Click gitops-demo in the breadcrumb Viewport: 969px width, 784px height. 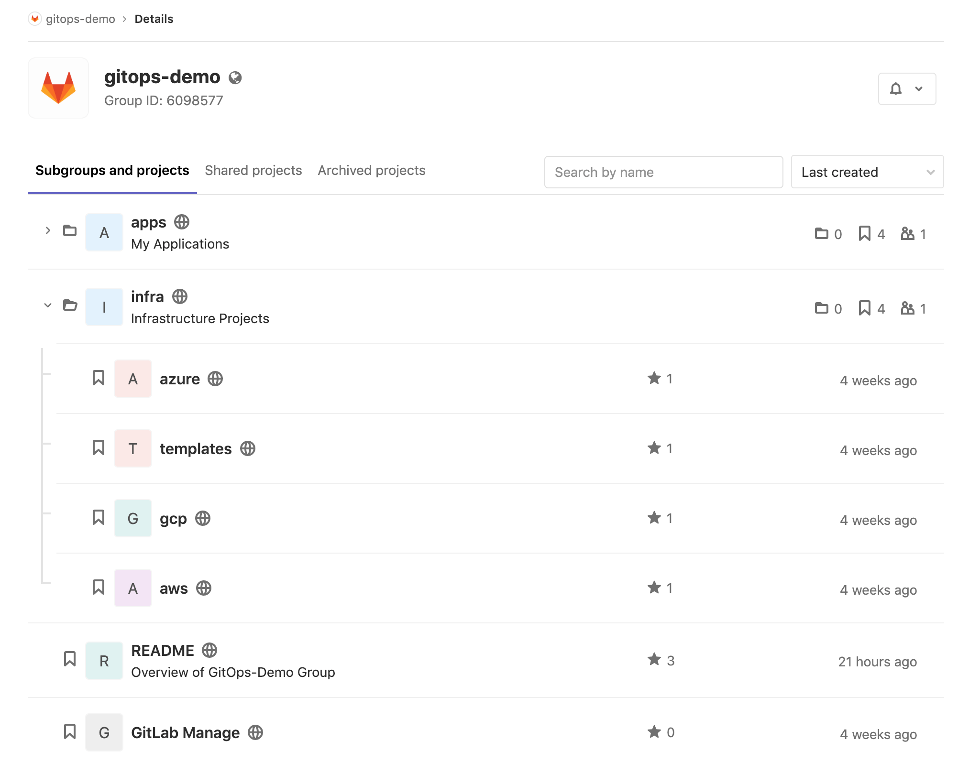tap(80, 19)
